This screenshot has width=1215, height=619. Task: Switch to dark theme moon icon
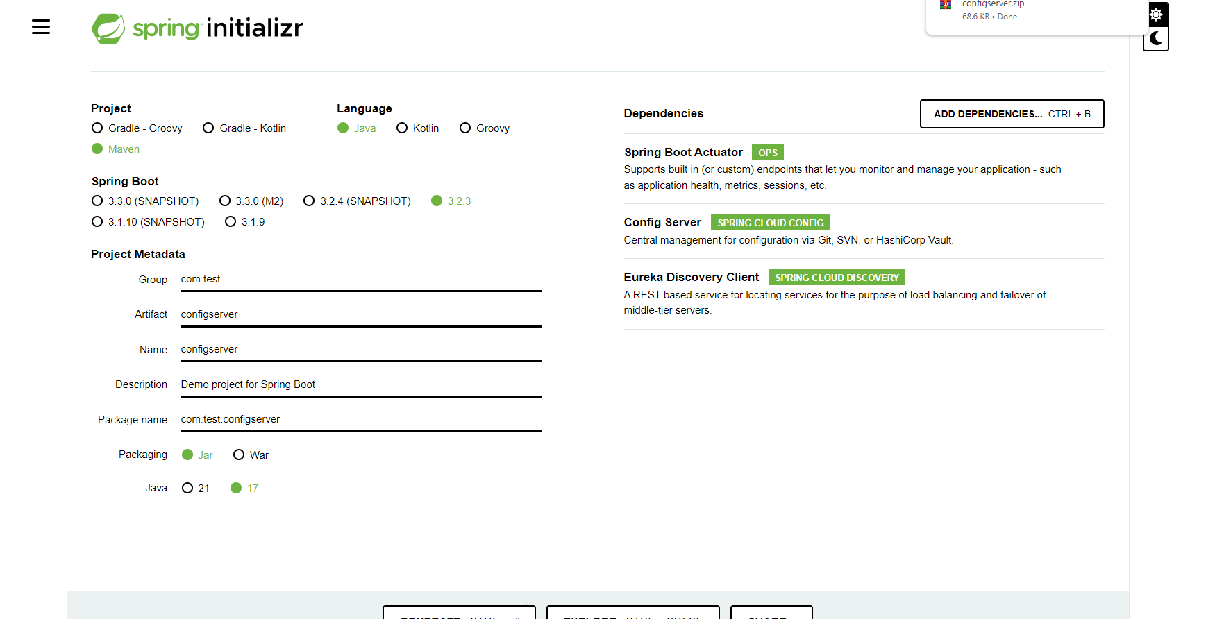click(1156, 39)
